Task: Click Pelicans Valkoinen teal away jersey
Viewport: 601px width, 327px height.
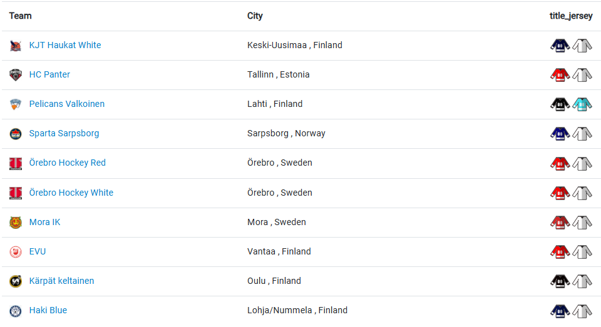Action: 582,104
